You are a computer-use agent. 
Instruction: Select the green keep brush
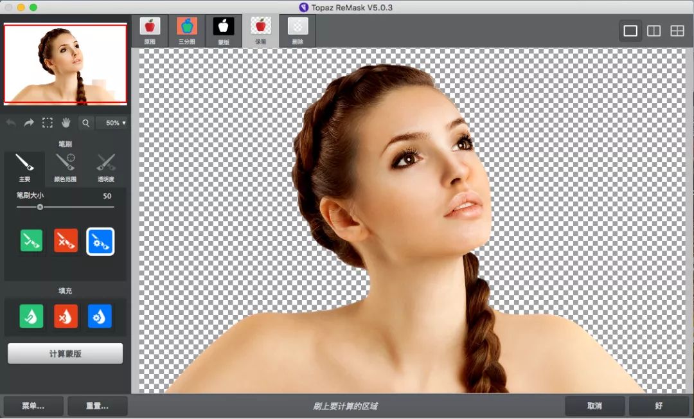pyautogui.click(x=31, y=240)
